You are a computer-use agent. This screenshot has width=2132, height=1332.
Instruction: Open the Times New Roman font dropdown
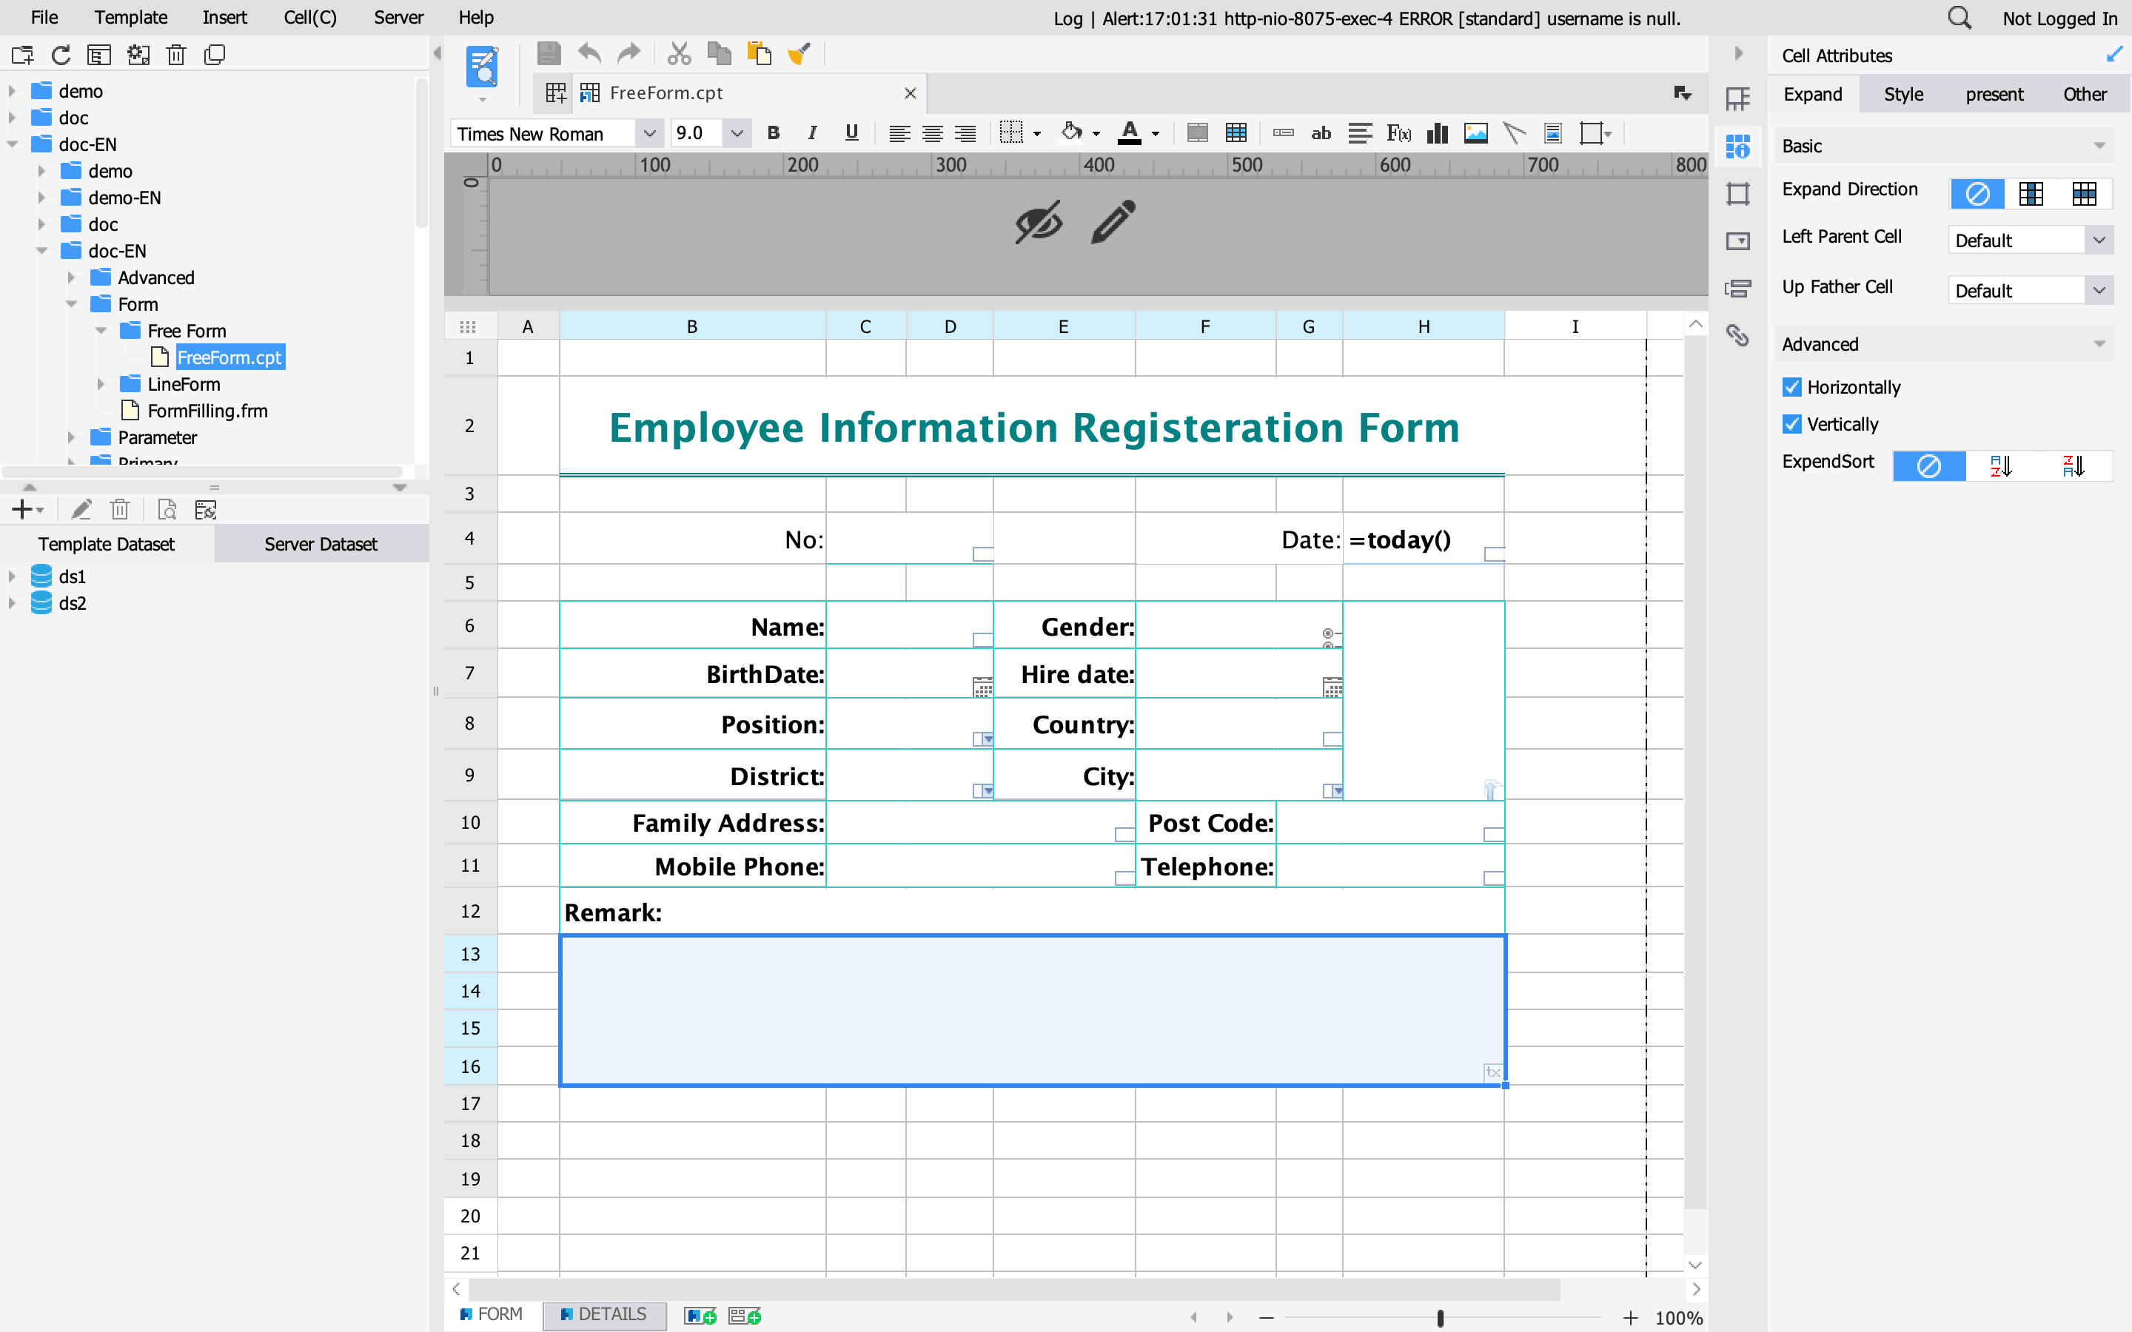pyautogui.click(x=649, y=133)
